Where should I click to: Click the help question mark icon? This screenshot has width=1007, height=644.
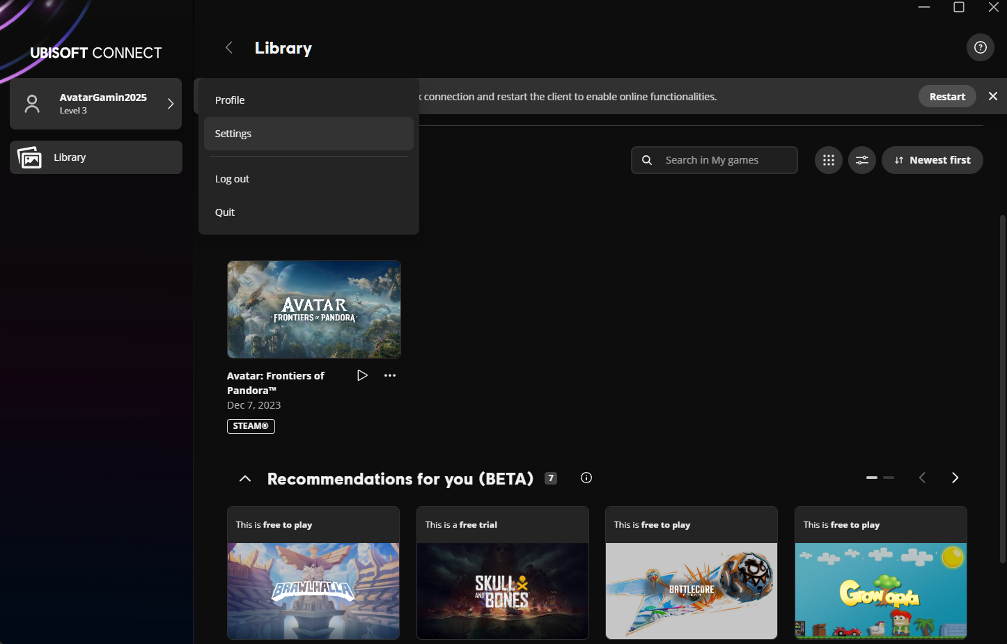click(x=980, y=47)
